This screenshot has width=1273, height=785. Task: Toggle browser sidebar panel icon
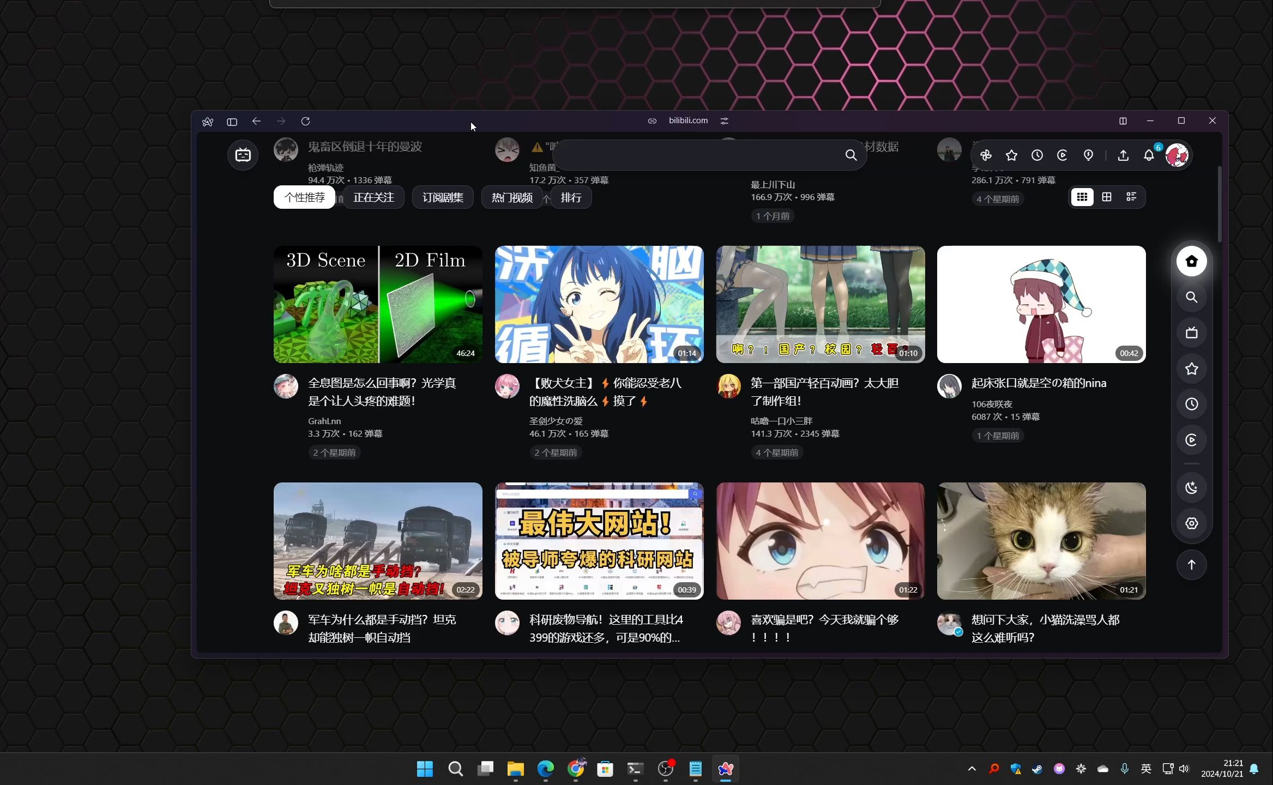tap(232, 122)
